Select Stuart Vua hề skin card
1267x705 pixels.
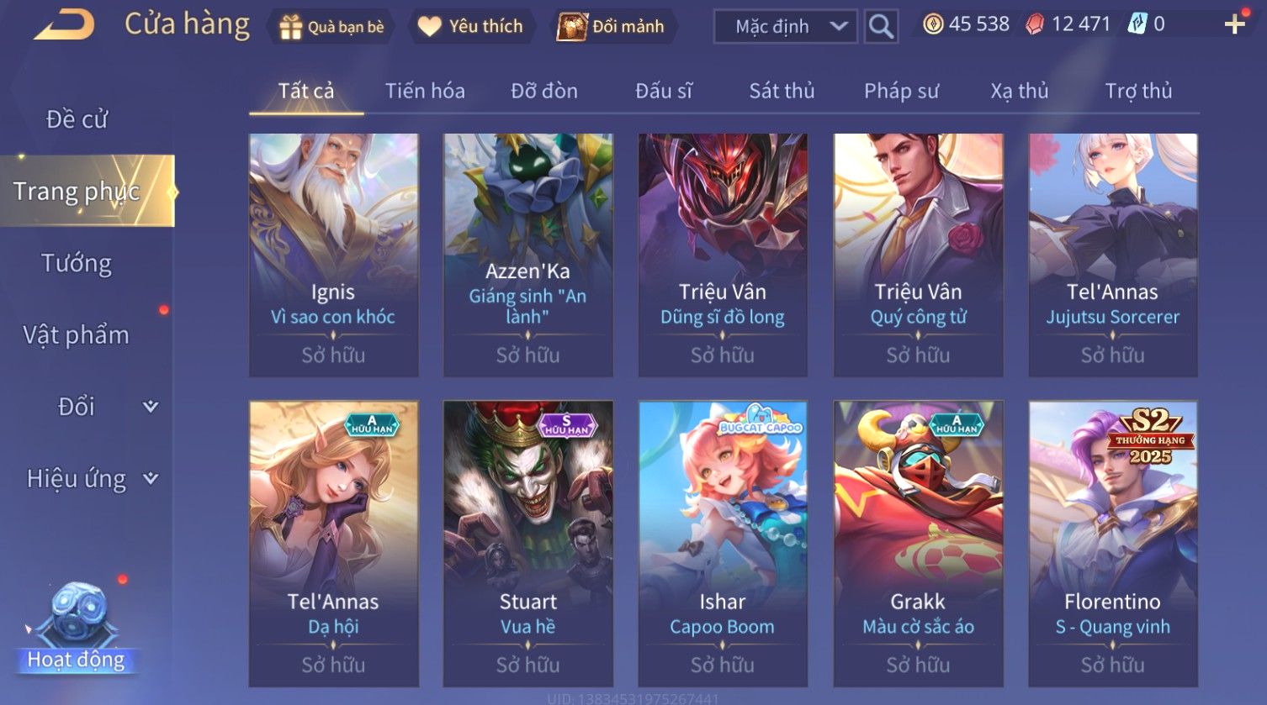coord(528,544)
